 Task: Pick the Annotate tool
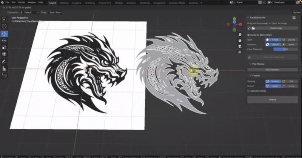coord(4,61)
